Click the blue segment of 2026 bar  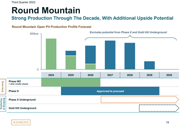click(90, 55)
